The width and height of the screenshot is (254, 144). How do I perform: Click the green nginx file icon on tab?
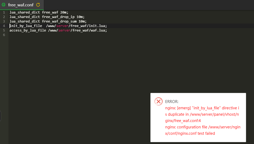pos(3,5)
